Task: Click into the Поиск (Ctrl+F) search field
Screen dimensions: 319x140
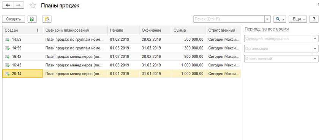Action: pyautogui.click(x=229, y=19)
